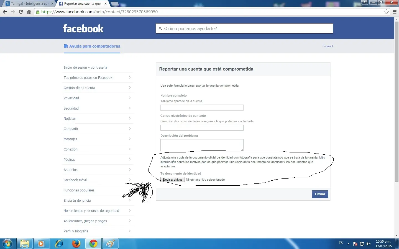Expand the Páginas section chevron
Screen dimensions: 399x249
(130, 159)
